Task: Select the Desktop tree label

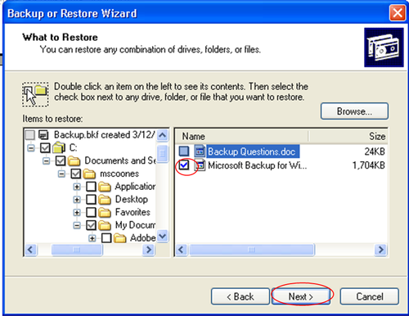Action: [x=132, y=200]
